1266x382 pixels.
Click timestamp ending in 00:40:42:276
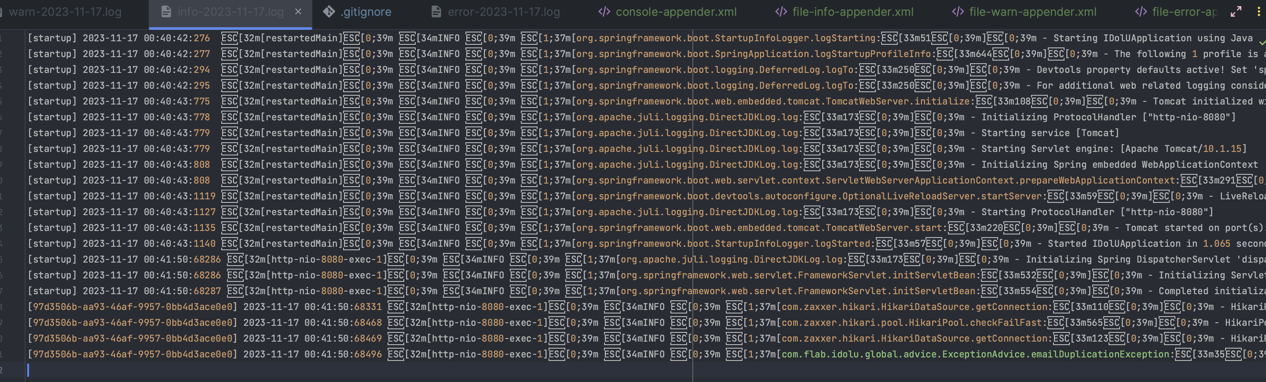[x=146, y=38]
